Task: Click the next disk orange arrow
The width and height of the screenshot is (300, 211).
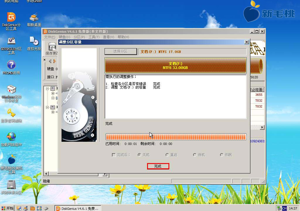Action: coord(54,61)
